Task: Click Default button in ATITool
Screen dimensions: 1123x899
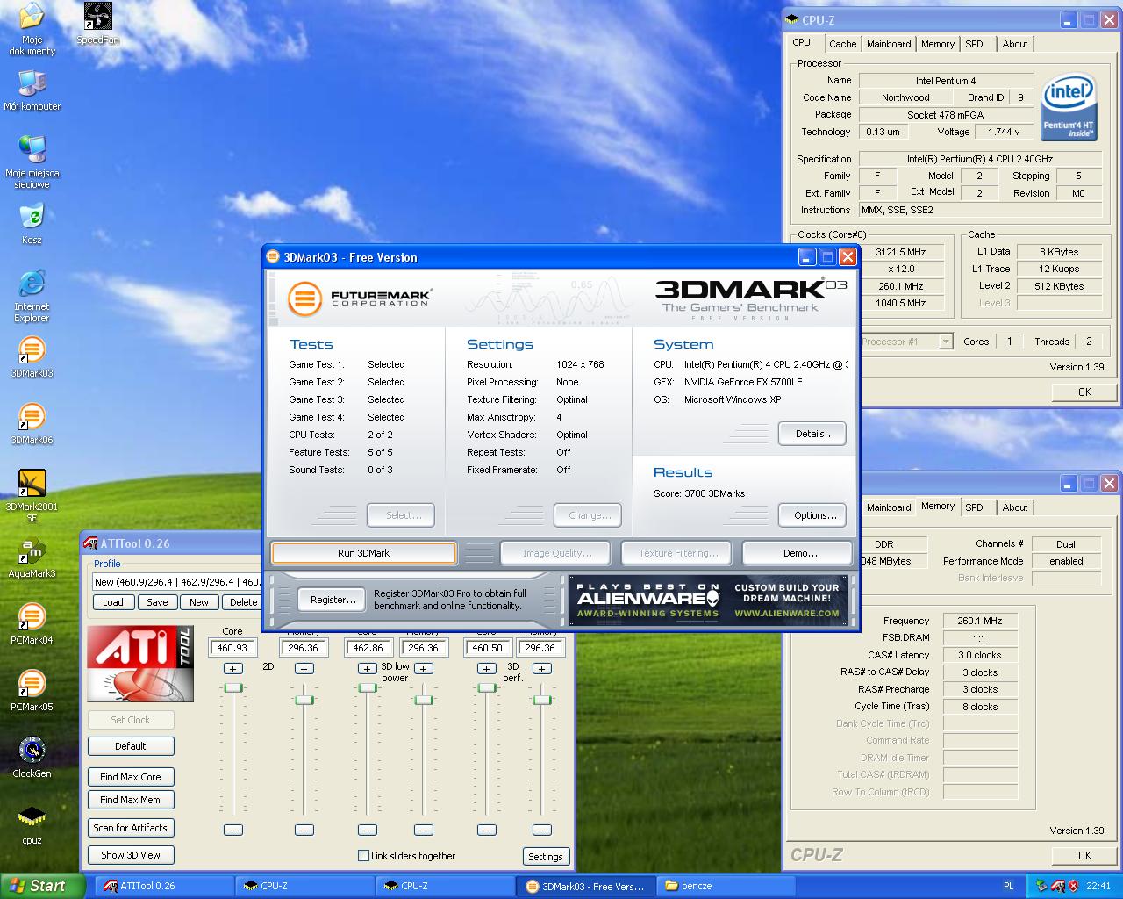Action: (x=131, y=746)
